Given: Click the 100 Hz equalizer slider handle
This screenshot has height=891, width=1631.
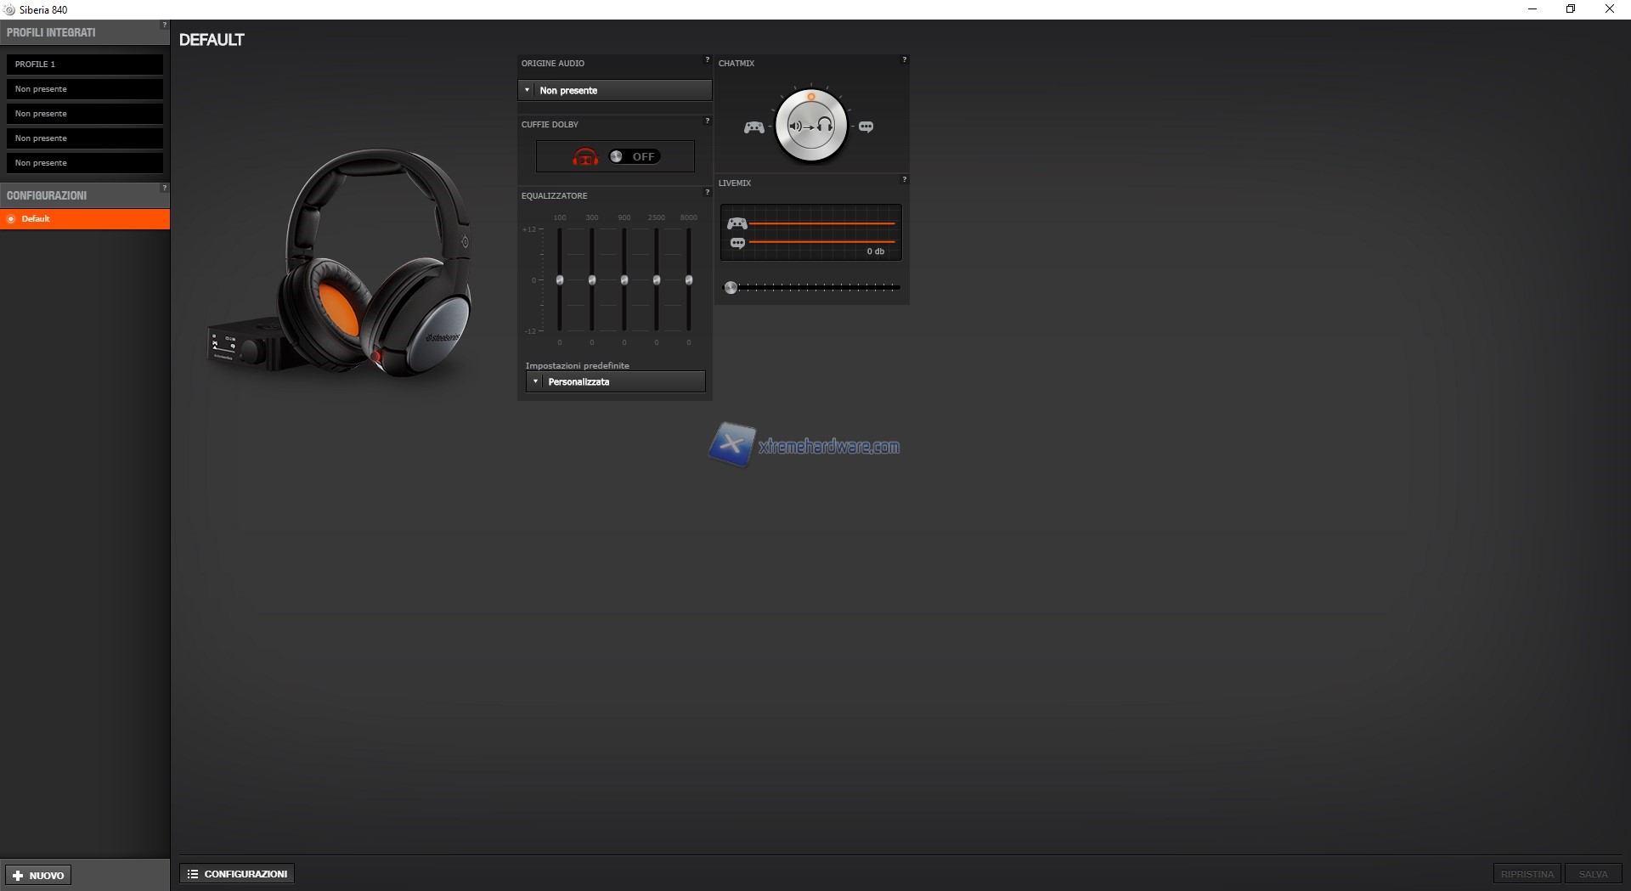Looking at the screenshot, I should [560, 280].
